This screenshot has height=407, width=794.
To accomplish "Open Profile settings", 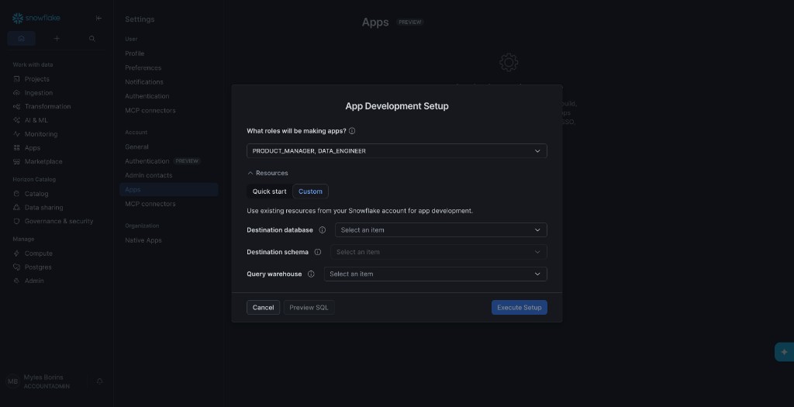I will pos(135,53).
